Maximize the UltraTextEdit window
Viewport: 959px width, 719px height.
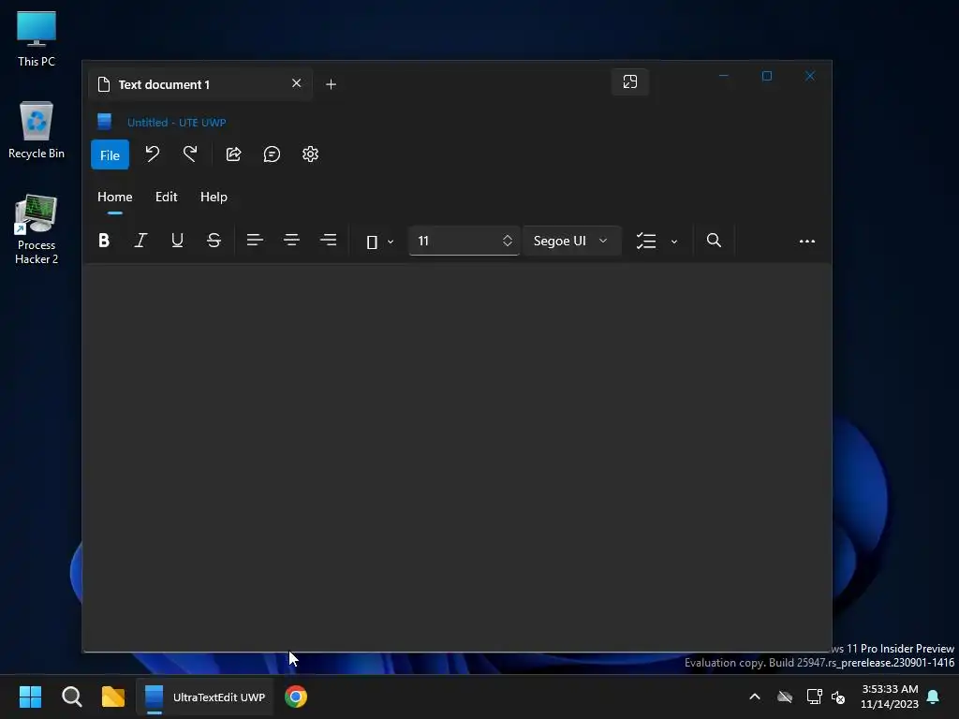767,76
